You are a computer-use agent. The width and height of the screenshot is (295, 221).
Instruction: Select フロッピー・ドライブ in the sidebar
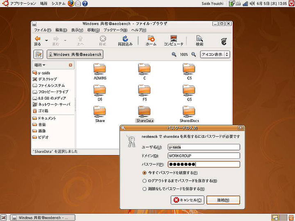(x=50, y=92)
